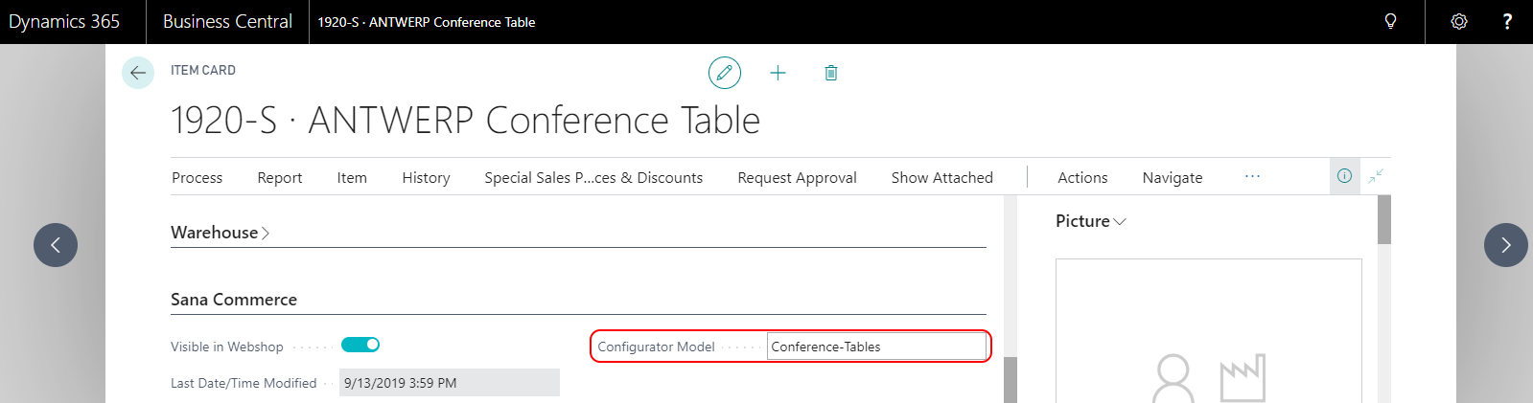Viewport: 1533px width, 403px height.
Task: Open the Process menu
Action: point(197,178)
